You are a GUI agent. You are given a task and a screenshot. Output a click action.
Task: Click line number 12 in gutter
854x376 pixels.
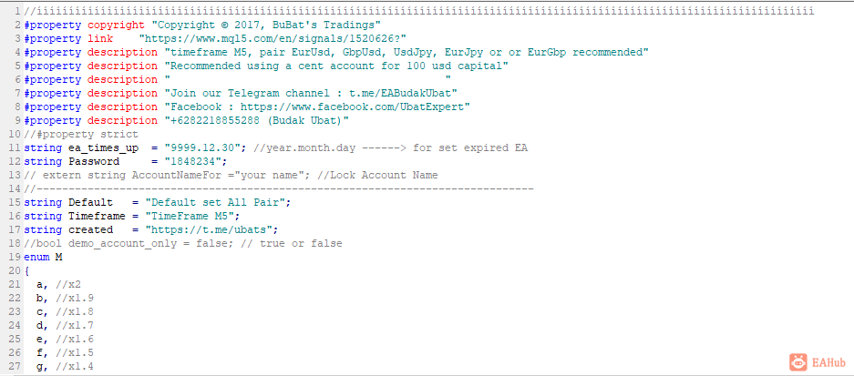15,161
